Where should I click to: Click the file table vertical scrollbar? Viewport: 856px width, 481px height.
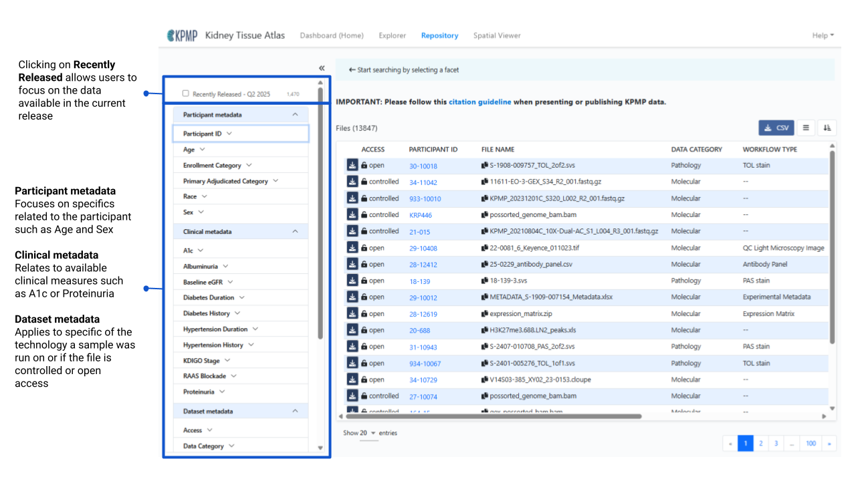point(832,247)
